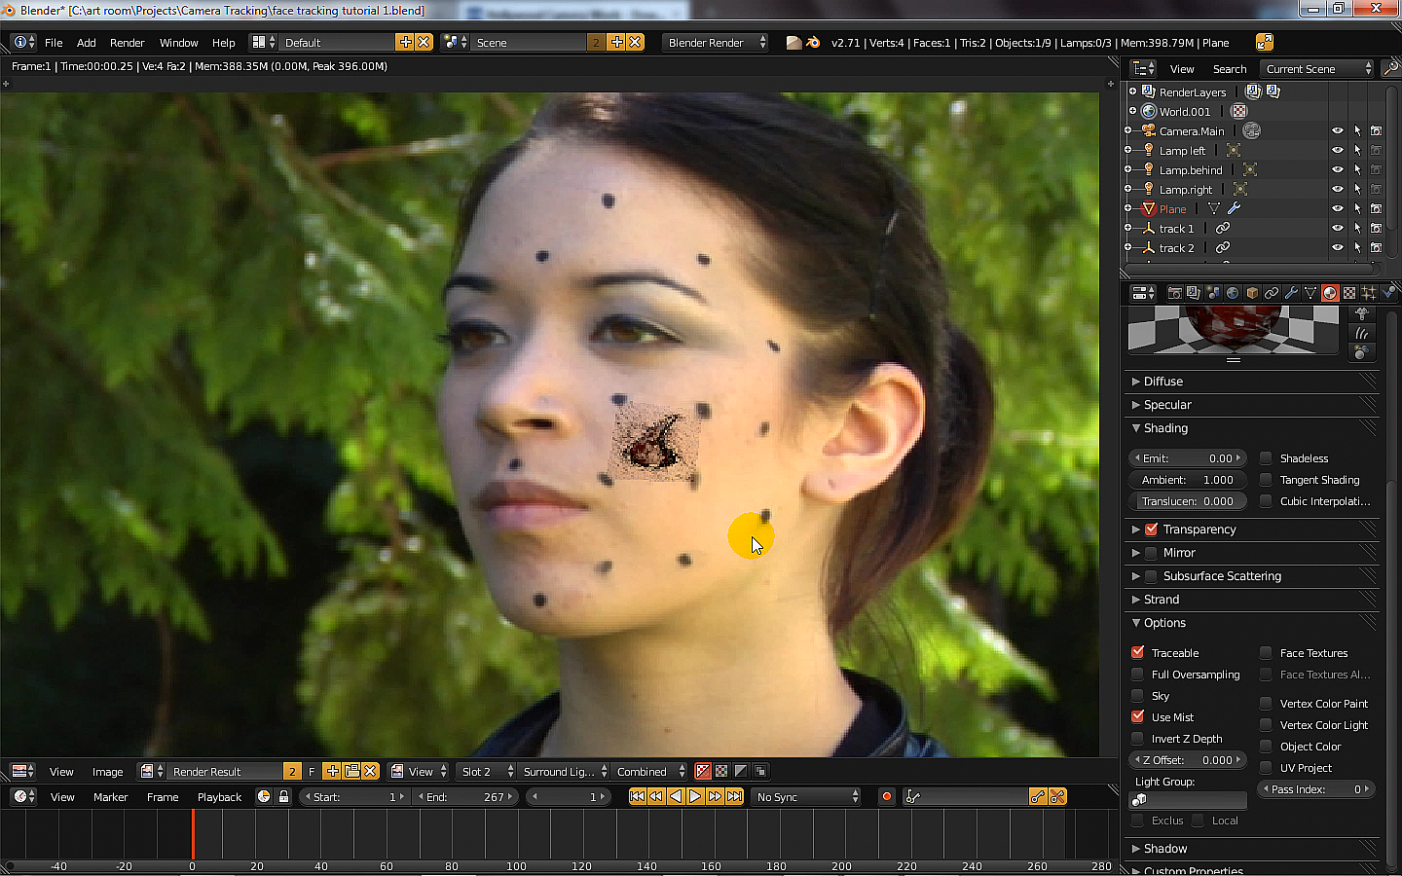This screenshot has height=876, width=1402.
Task: Open the Modifiers properties tab
Action: pyautogui.click(x=1291, y=293)
